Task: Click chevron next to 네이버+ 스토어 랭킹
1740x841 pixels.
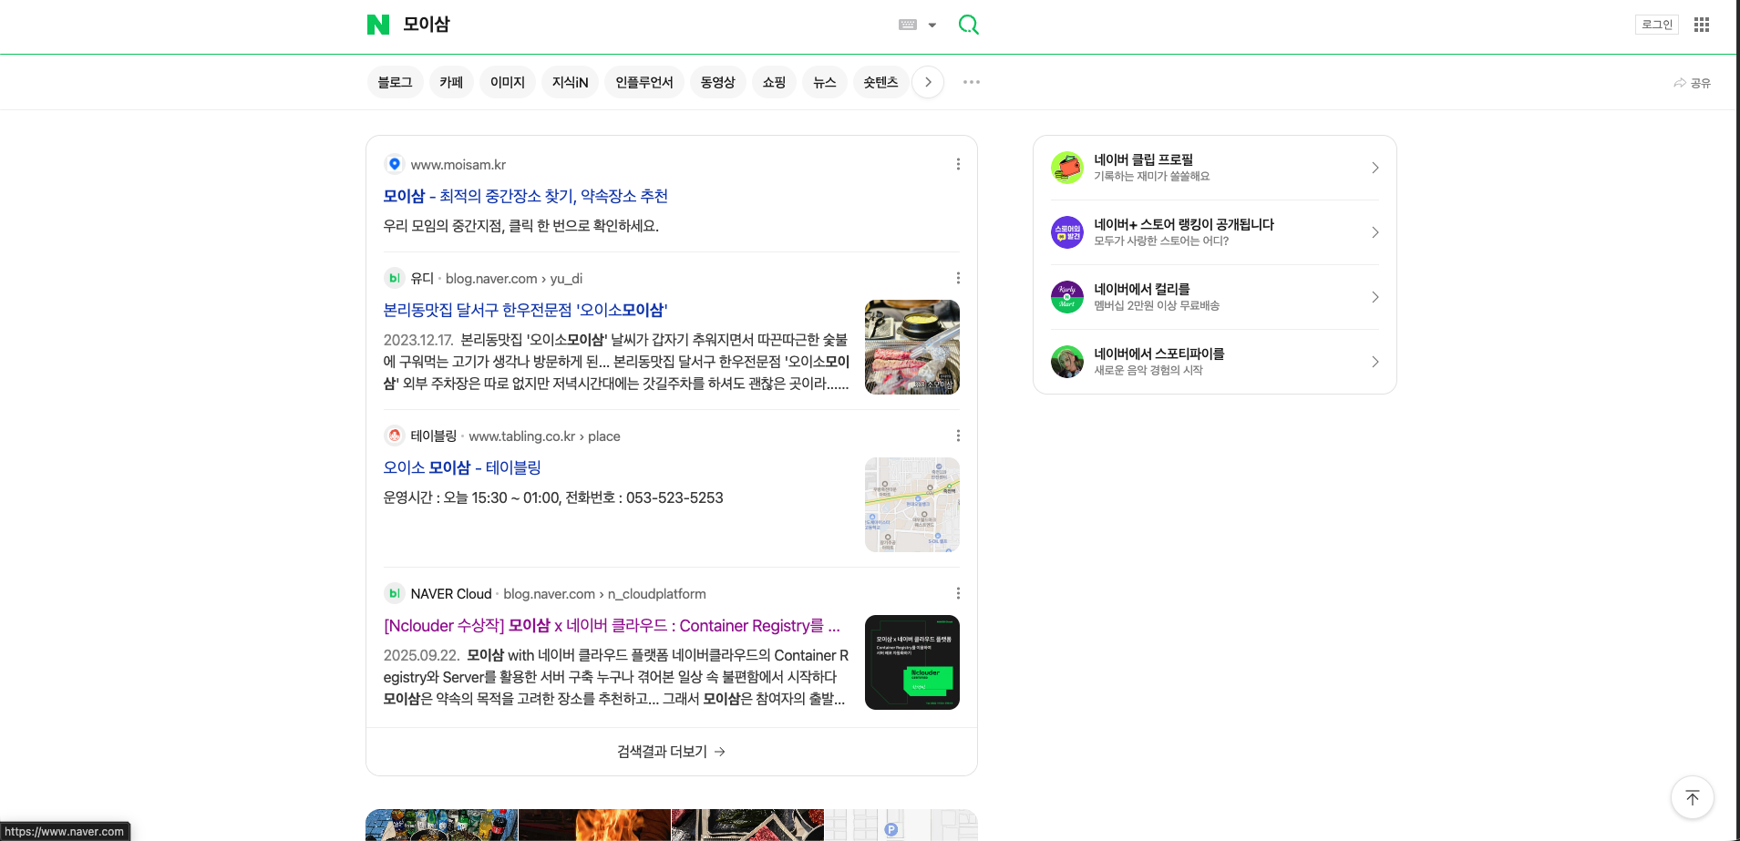Action: click(x=1374, y=232)
